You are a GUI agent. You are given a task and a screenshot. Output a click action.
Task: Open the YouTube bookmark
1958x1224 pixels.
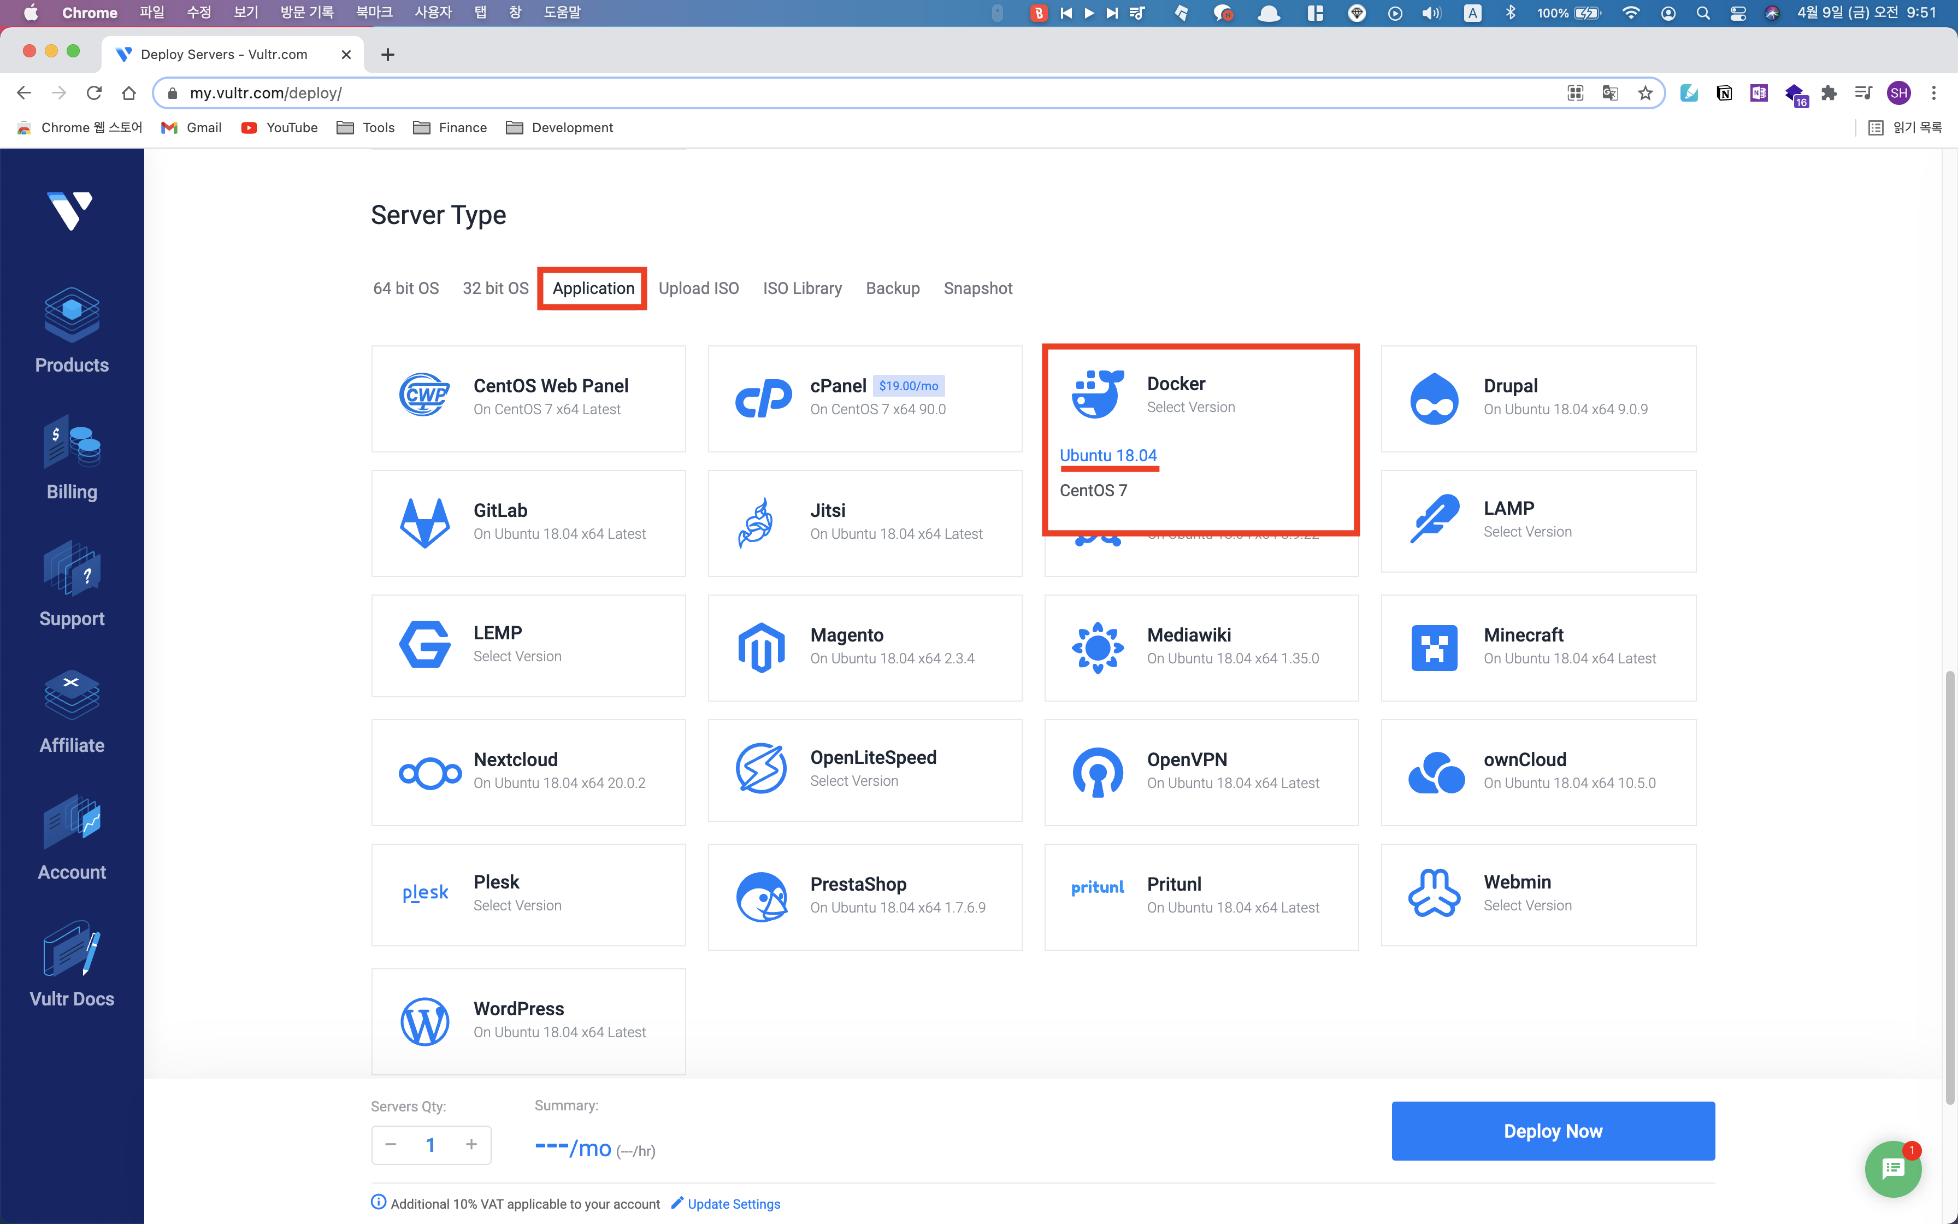click(279, 128)
